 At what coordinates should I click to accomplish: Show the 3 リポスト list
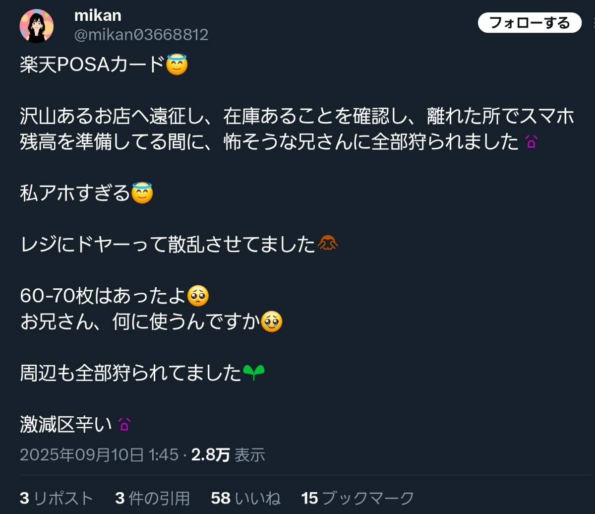[56, 498]
